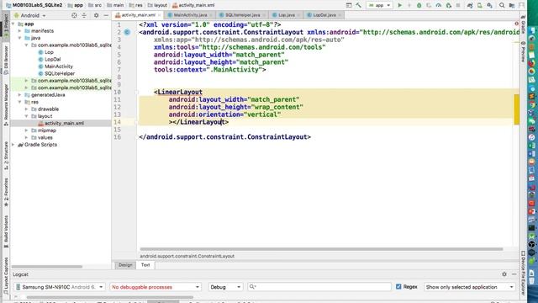Open the Debug log level dropdown

click(225, 287)
